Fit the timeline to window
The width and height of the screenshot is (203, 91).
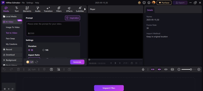172,70
